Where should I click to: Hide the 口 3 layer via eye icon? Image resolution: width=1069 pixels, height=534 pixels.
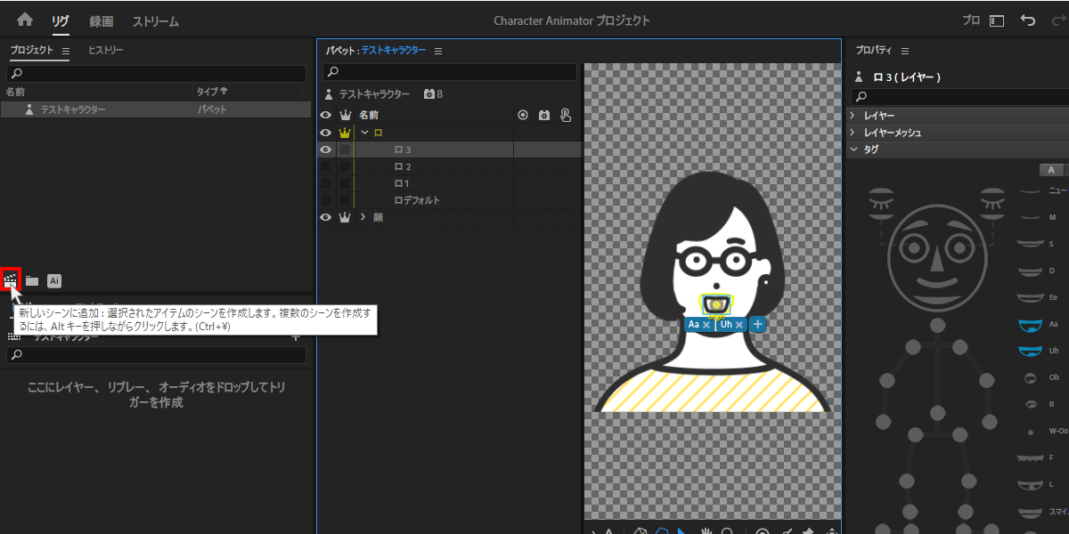tap(326, 150)
